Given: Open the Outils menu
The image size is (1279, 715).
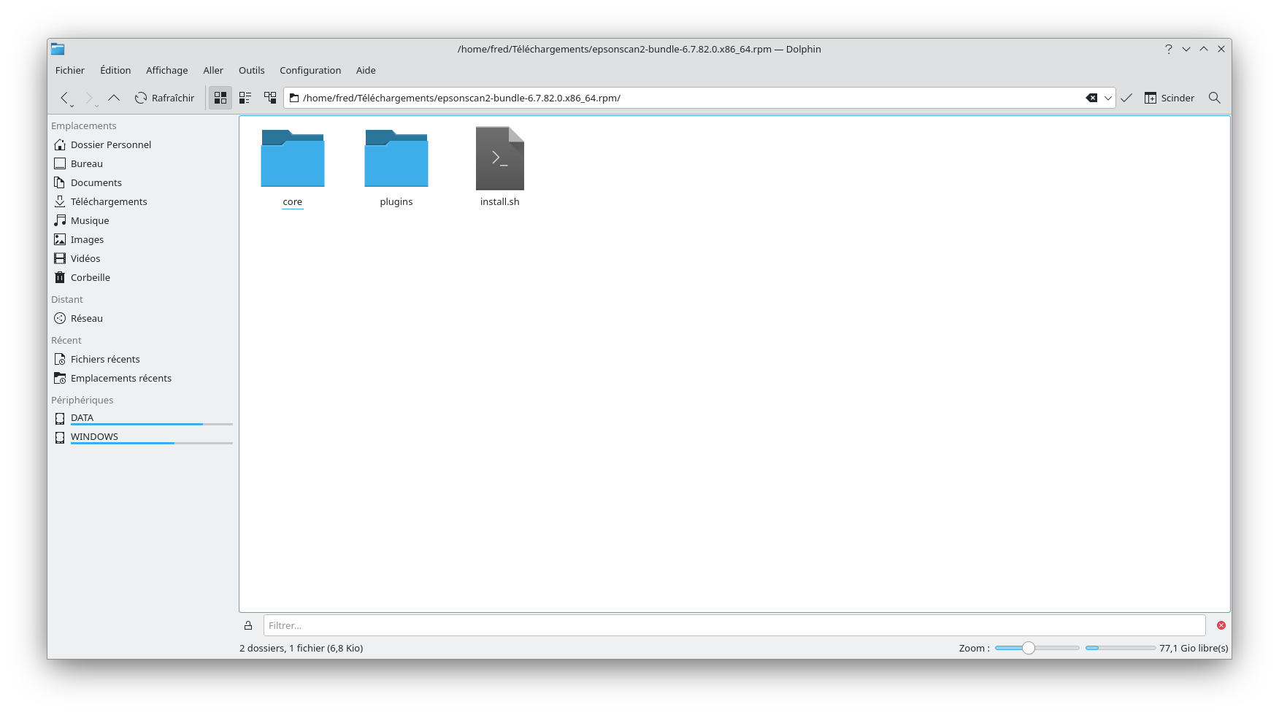Looking at the screenshot, I should [251, 70].
